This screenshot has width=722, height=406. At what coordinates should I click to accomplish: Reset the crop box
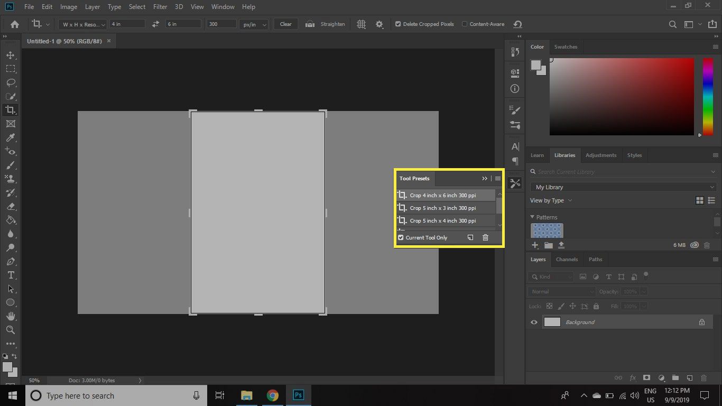tap(518, 24)
